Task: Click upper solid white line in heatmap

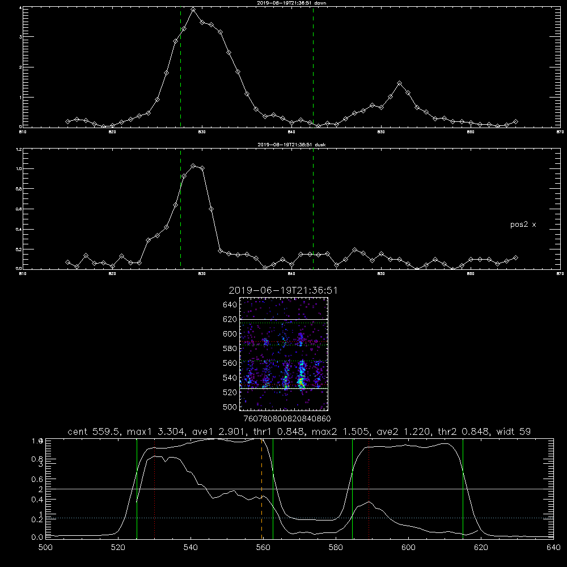Action: click(x=283, y=319)
